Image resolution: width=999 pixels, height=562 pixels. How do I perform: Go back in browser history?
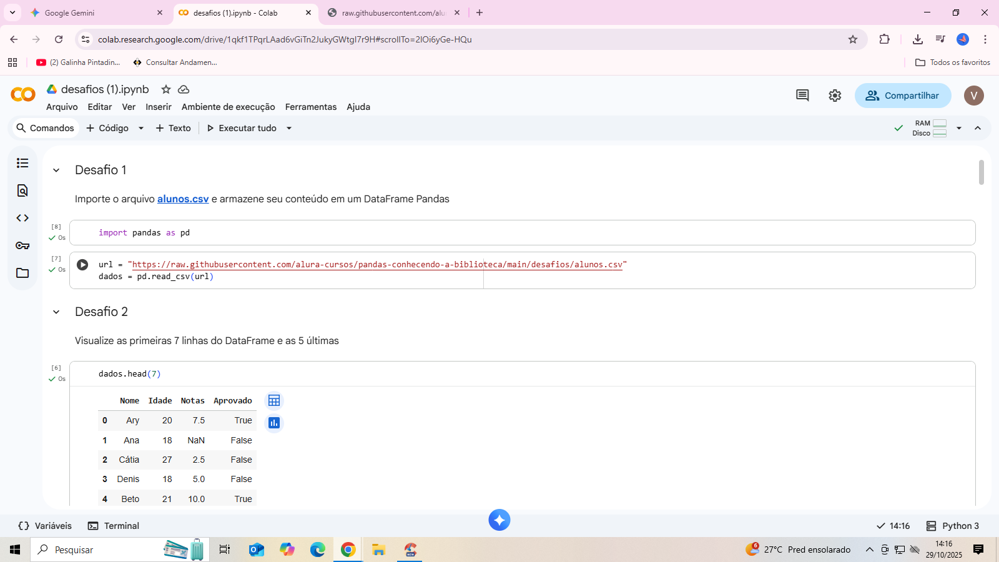point(14,39)
